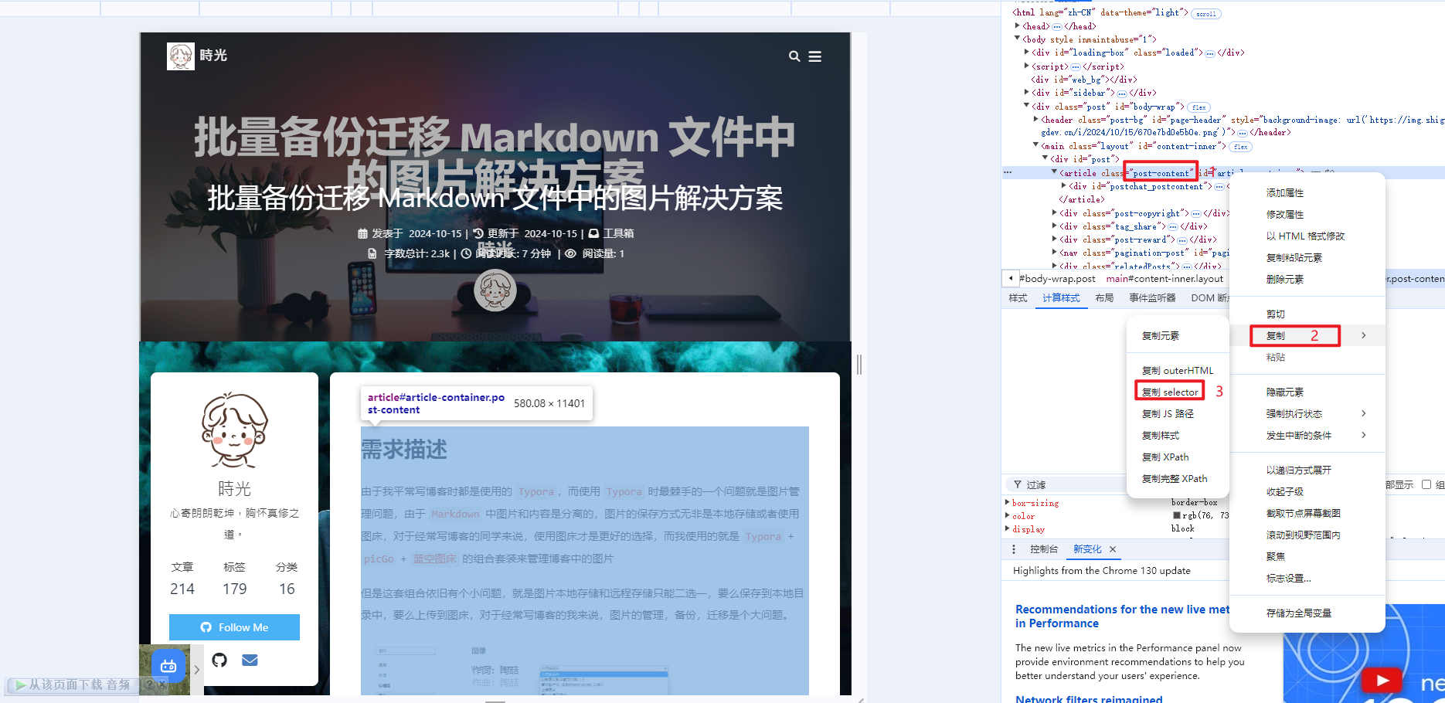Select 隐藏元素 in the context menu
This screenshot has width=1445, height=703.
coord(1284,392)
